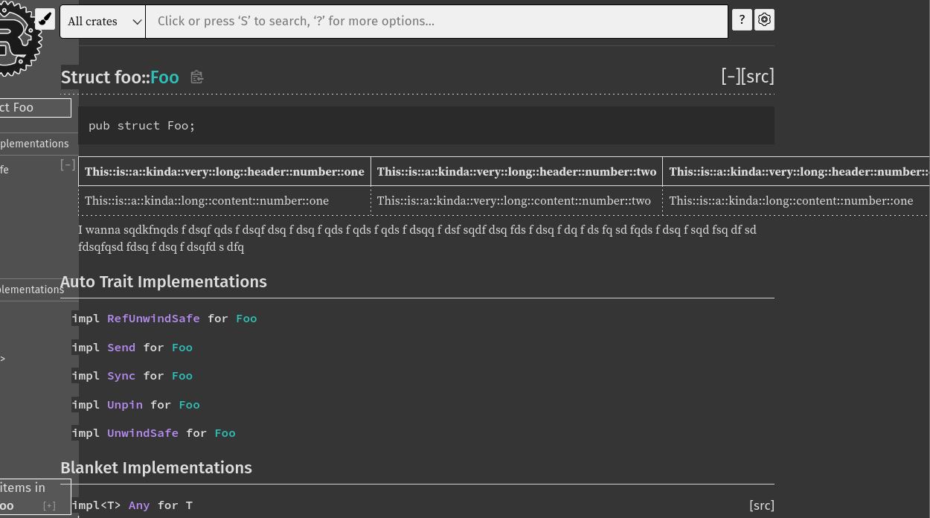The height and width of the screenshot is (518, 930).
Task: Open the UnwindSafe trait documentation
Action: (142, 432)
